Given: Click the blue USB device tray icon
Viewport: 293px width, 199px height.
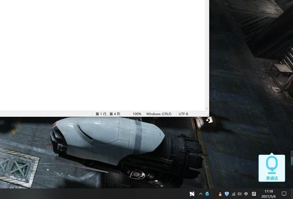Looking at the screenshot, I should click(x=207, y=194).
